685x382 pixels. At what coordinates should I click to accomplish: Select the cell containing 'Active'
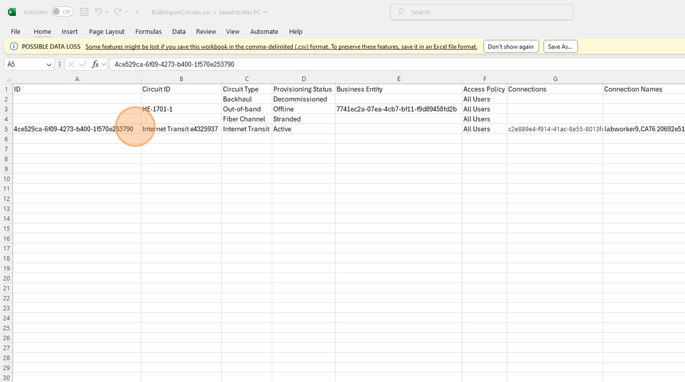coord(304,129)
